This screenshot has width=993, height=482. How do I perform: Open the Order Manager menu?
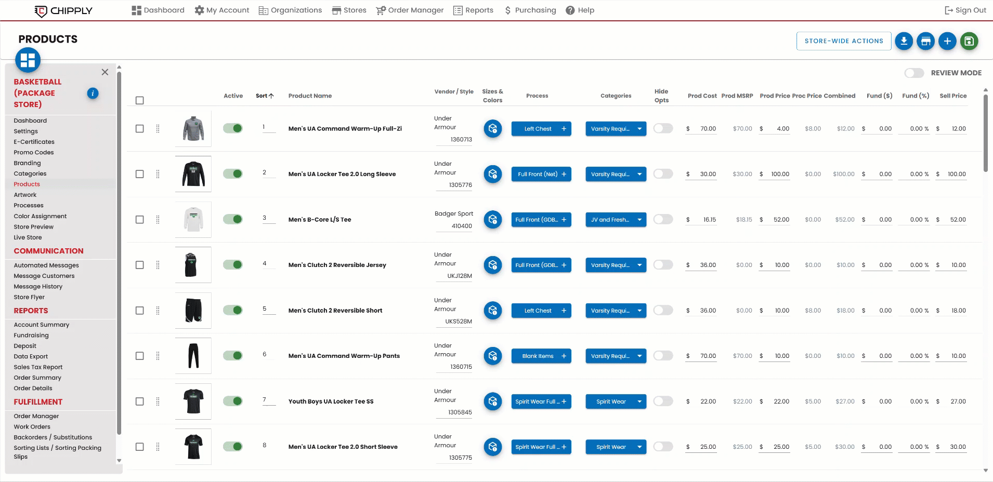click(x=410, y=10)
